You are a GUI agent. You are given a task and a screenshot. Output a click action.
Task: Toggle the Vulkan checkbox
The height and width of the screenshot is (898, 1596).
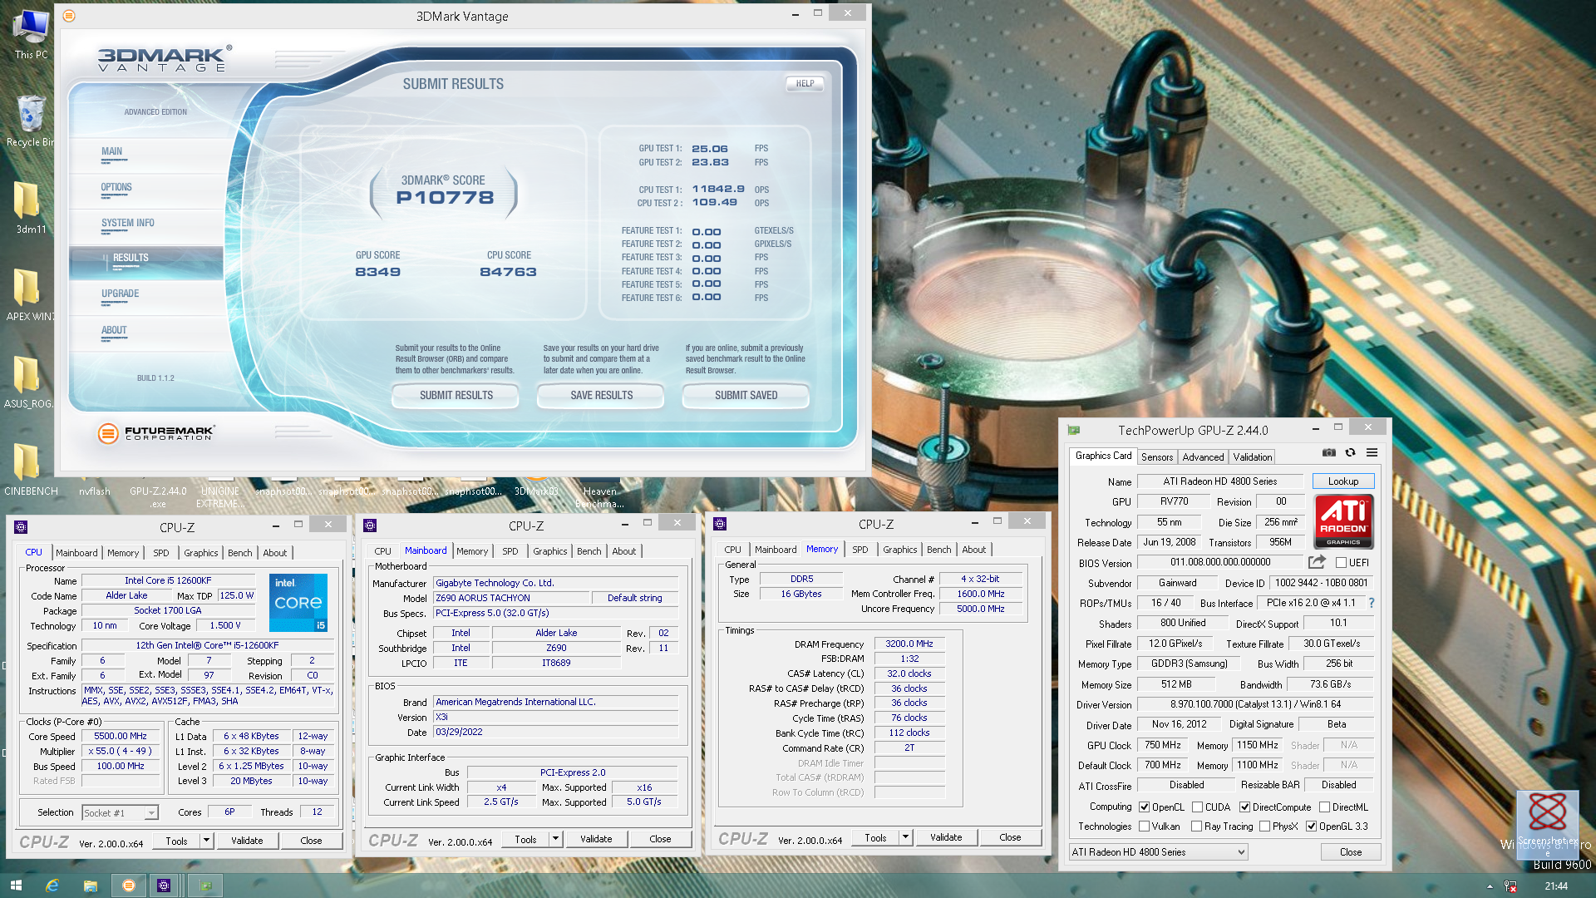point(1144,826)
